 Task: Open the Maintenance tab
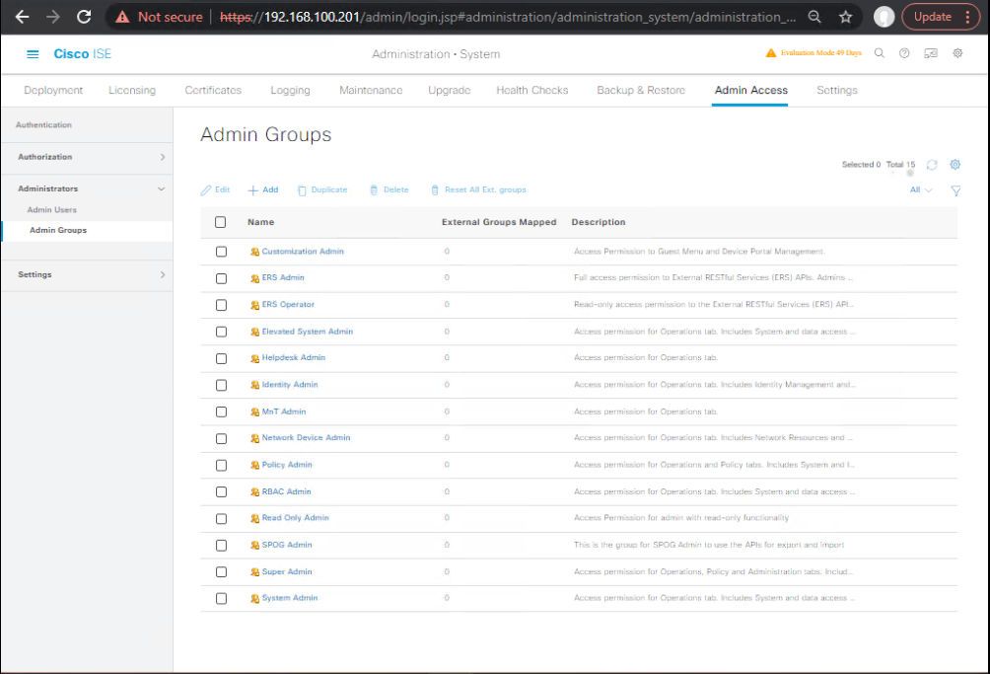click(x=371, y=91)
